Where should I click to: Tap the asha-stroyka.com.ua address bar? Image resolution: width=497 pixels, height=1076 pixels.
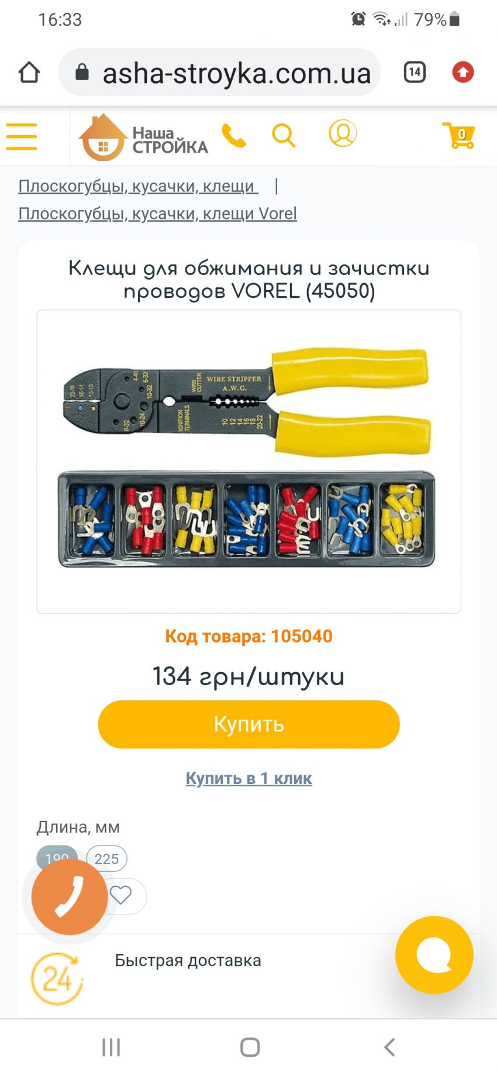click(219, 73)
